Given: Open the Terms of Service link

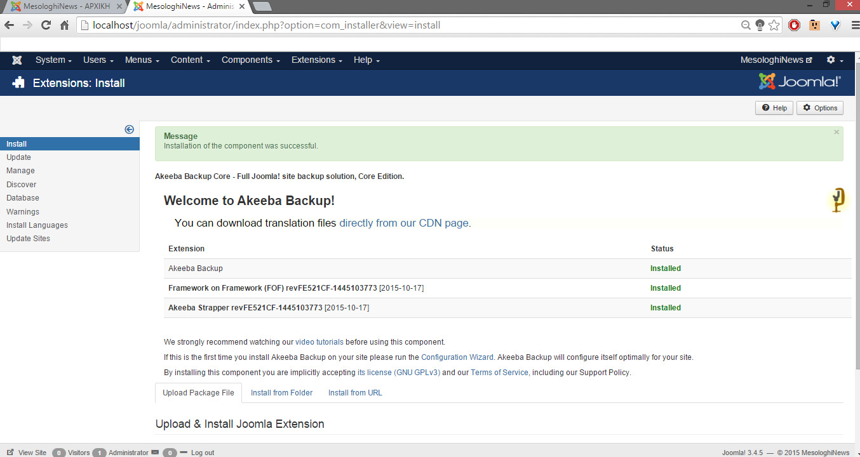Looking at the screenshot, I should point(499,373).
